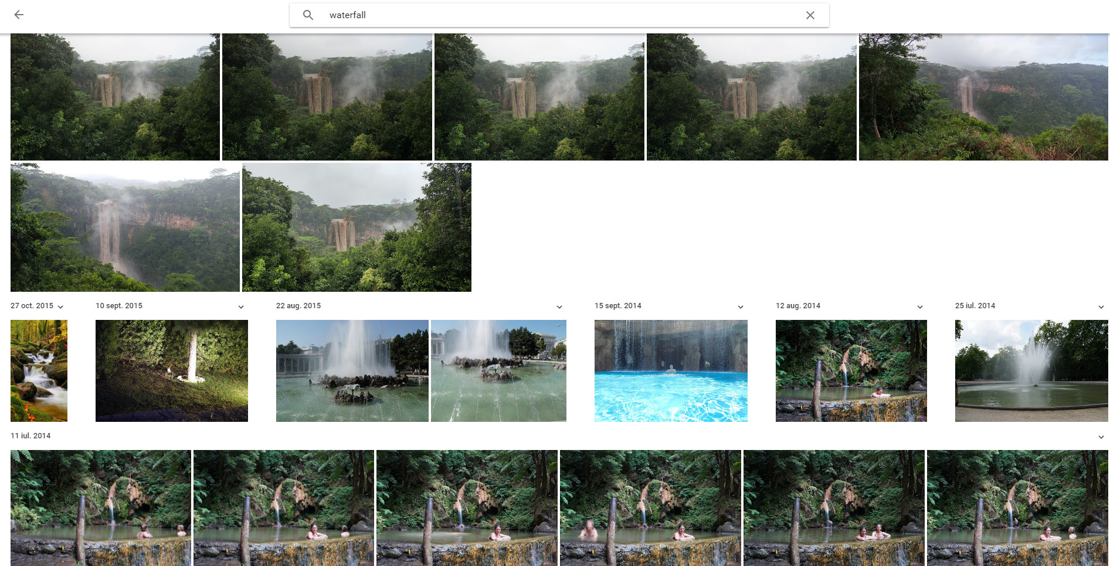This screenshot has width=1110, height=566.
Task: Open the fourth hot spring photo from 11 iul. 2014
Action: (x=650, y=508)
